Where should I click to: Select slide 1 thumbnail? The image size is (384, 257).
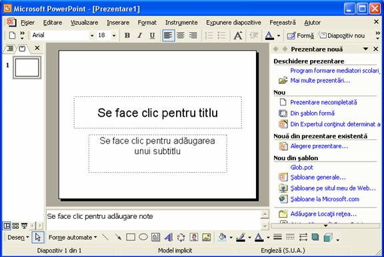pyautogui.click(x=27, y=67)
